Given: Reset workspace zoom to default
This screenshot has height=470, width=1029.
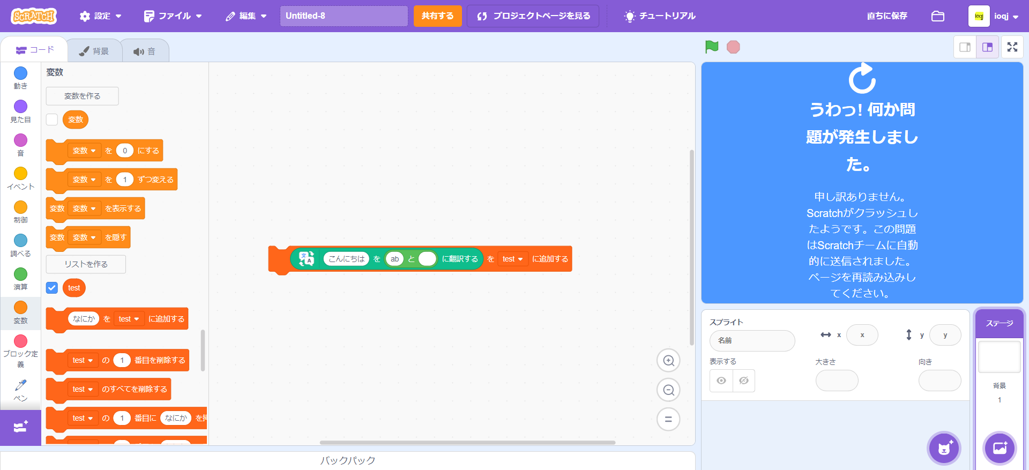Looking at the screenshot, I should point(668,419).
